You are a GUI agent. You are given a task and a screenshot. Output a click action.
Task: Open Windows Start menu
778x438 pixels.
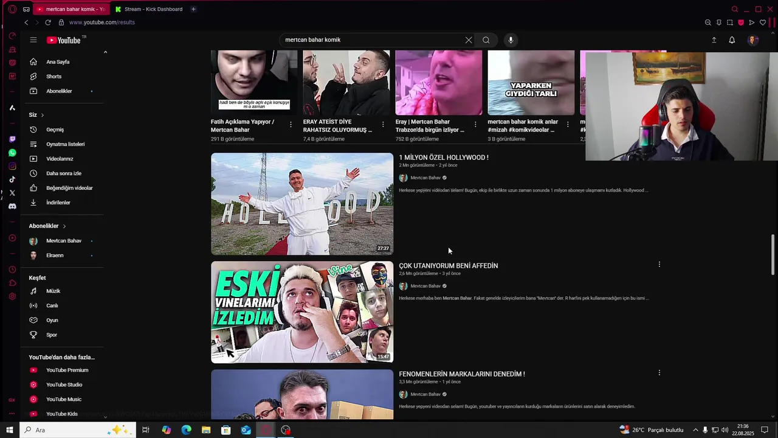tap(10, 430)
